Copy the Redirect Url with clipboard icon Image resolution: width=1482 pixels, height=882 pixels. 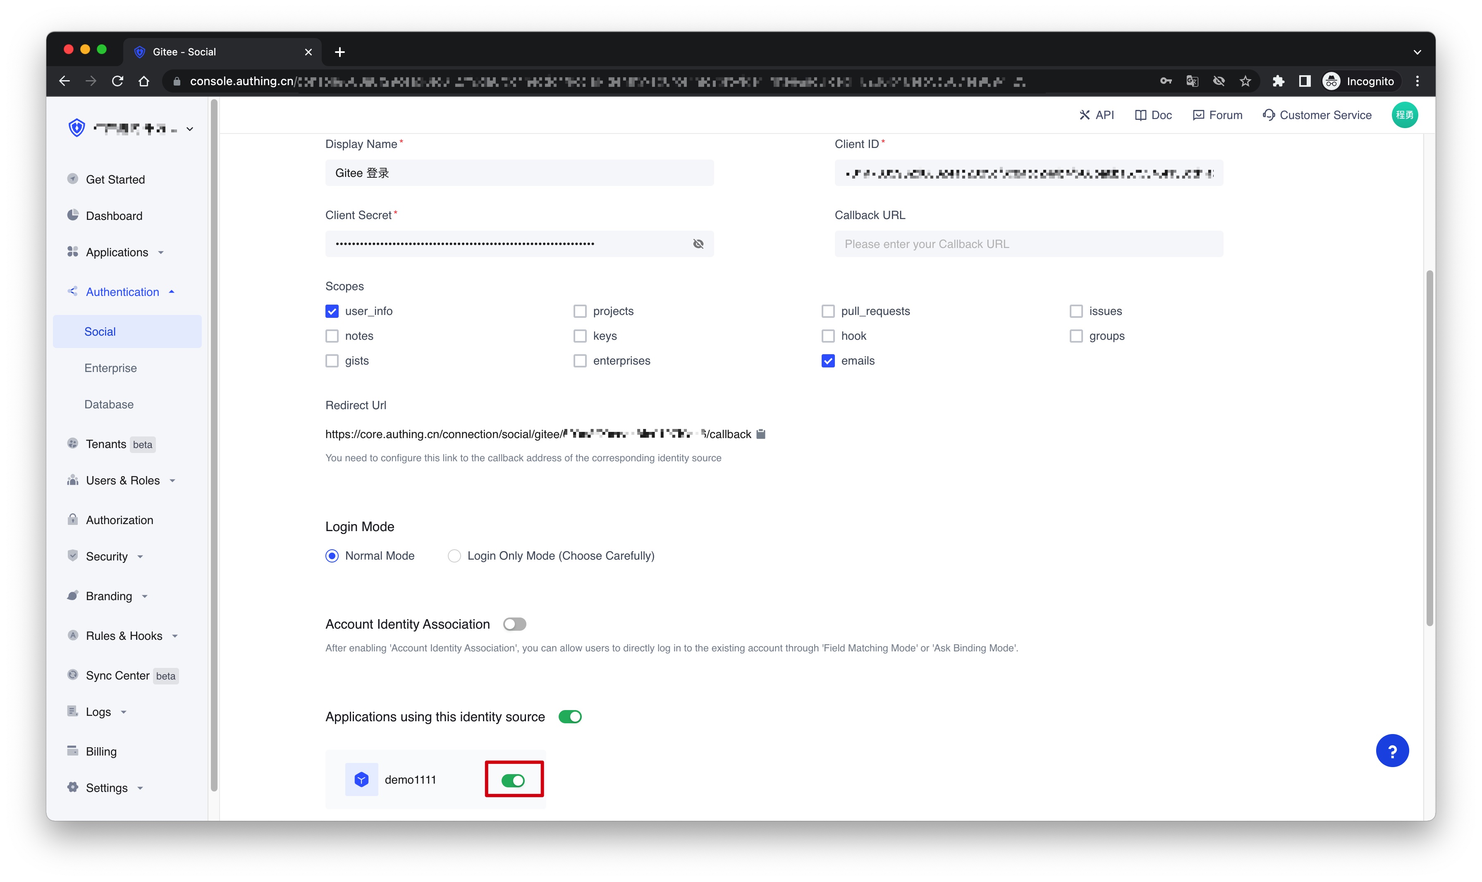(760, 434)
